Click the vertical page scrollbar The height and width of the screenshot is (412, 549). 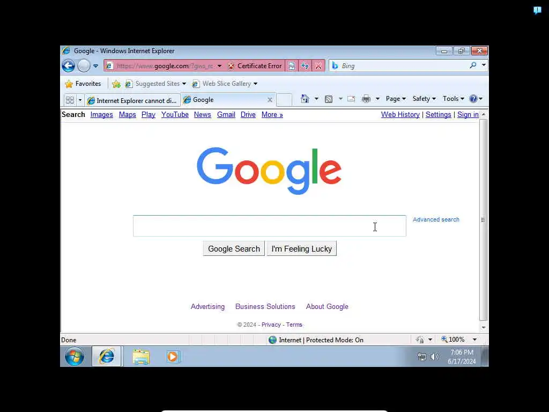(483, 219)
